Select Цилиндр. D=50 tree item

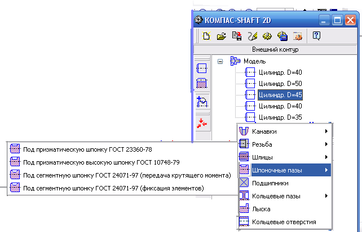coord(280,84)
